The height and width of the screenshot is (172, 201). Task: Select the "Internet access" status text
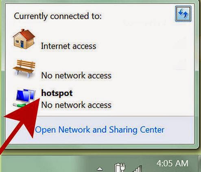(68, 46)
